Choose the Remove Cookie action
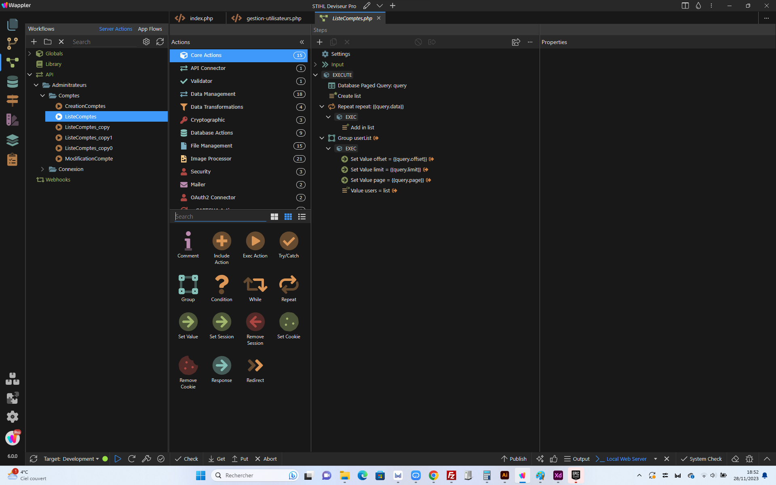This screenshot has width=776, height=485. pos(188,365)
